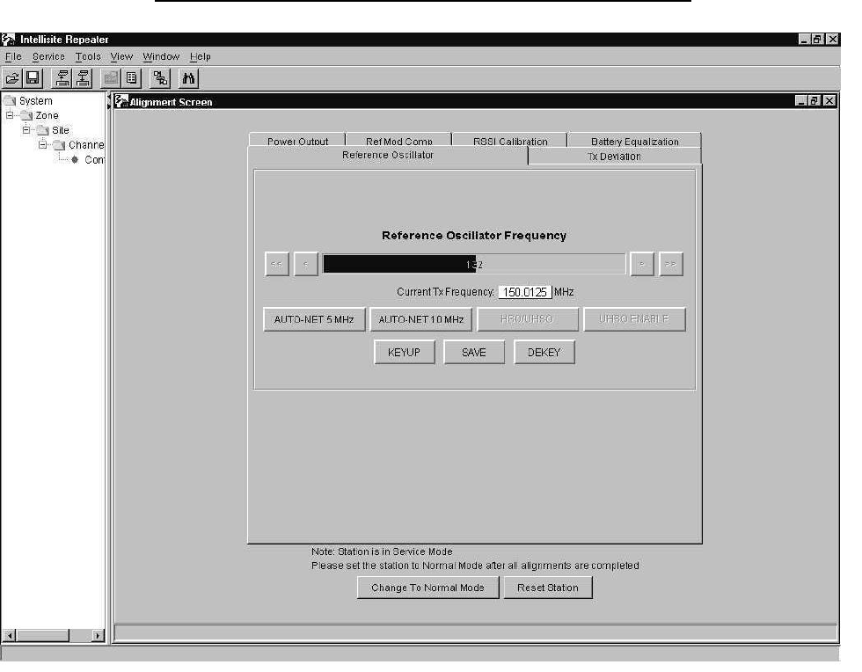Click the Reset Station button
The image size is (862, 672).
point(548,588)
